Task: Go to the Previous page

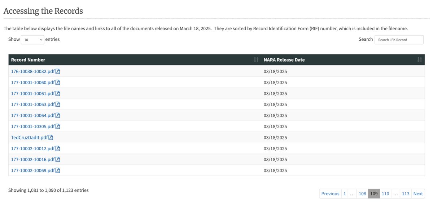Action: pos(330,194)
